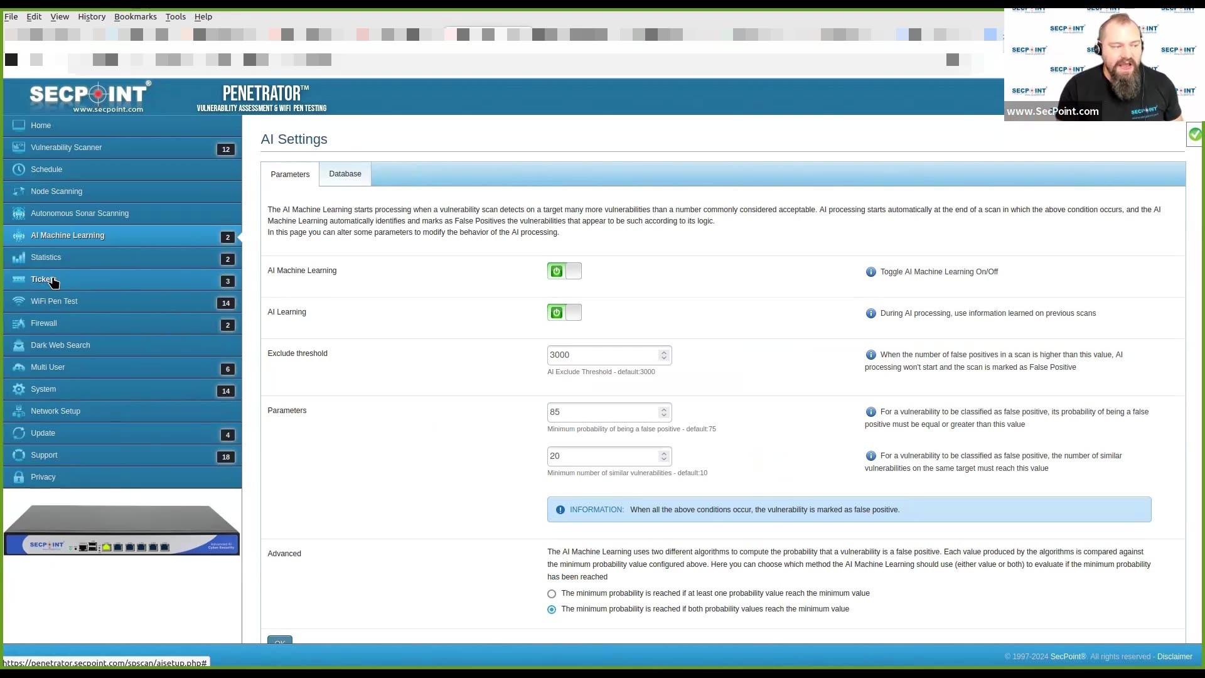Switch to the Database tab
1205x678 pixels.
[345, 173]
